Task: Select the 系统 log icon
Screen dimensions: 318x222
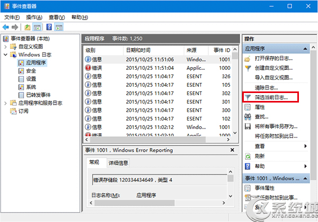Action: (21, 87)
